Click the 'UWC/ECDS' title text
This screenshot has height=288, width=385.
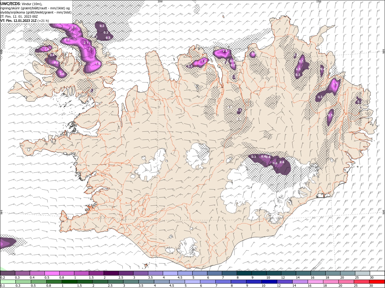(11, 4)
